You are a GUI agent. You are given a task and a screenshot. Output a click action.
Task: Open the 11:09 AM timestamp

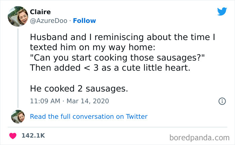[x=44, y=101]
